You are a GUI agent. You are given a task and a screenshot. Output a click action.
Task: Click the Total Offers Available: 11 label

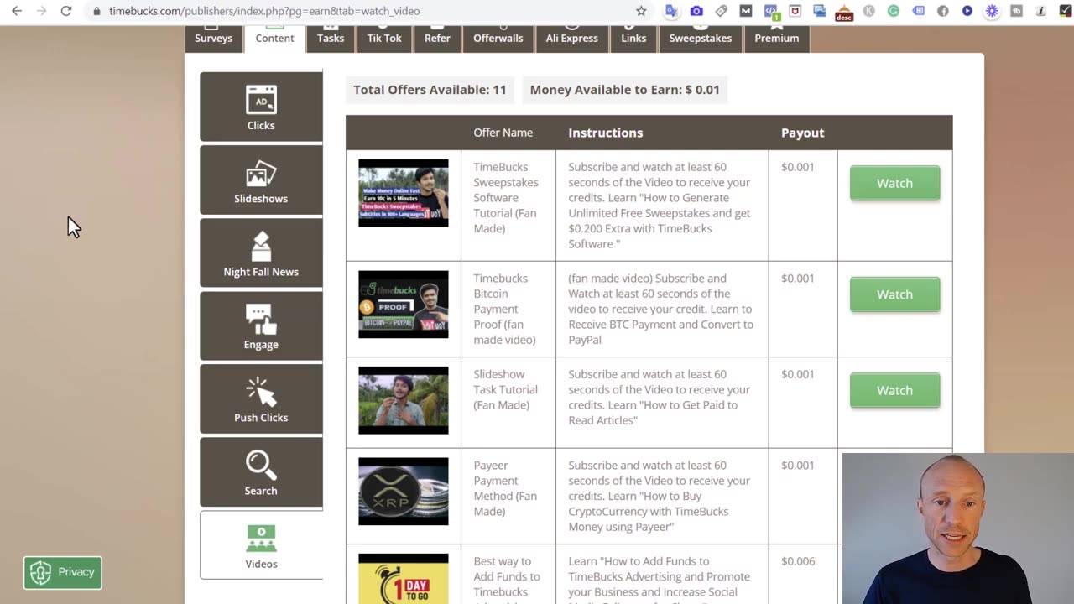(x=430, y=90)
